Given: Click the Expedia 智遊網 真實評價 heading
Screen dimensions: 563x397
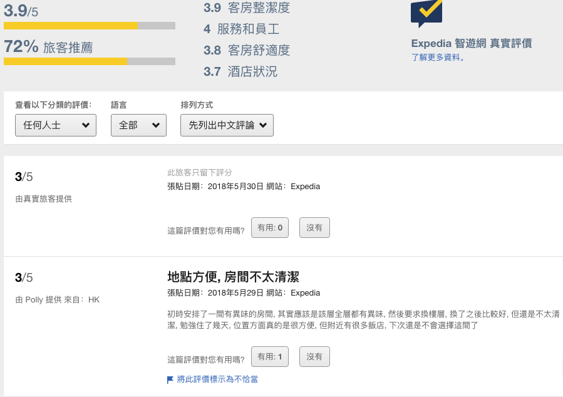Looking at the screenshot, I should tap(471, 43).
